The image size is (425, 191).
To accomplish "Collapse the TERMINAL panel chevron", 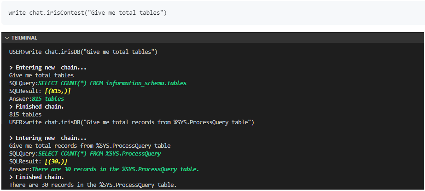I will pos(7,38).
